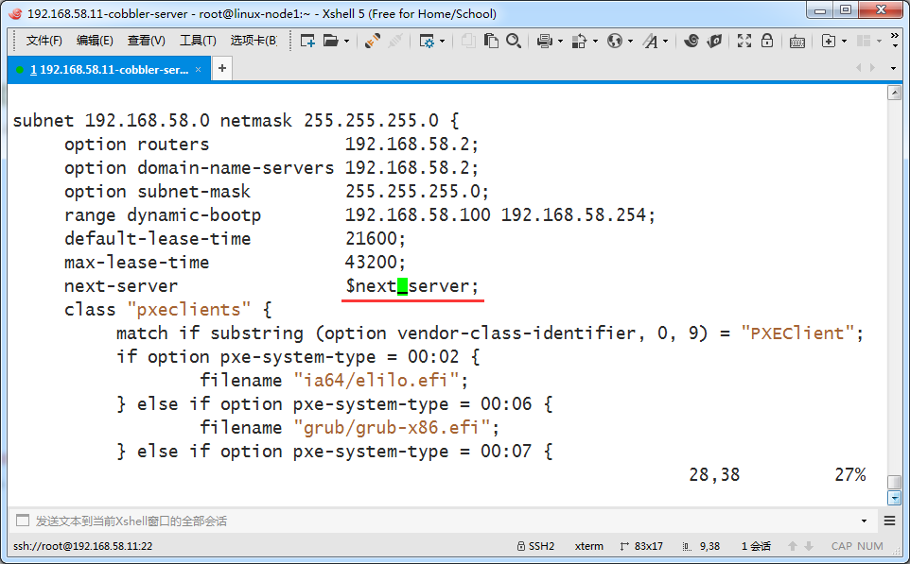Toggle Full Screen mode icon
The width and height of the screenshot is (910, 564).
(744, 41)
